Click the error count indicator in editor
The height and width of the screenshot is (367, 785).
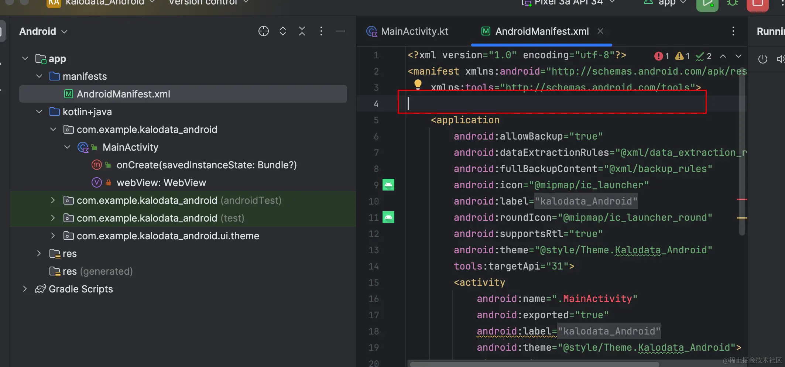[x=662, y=56]
